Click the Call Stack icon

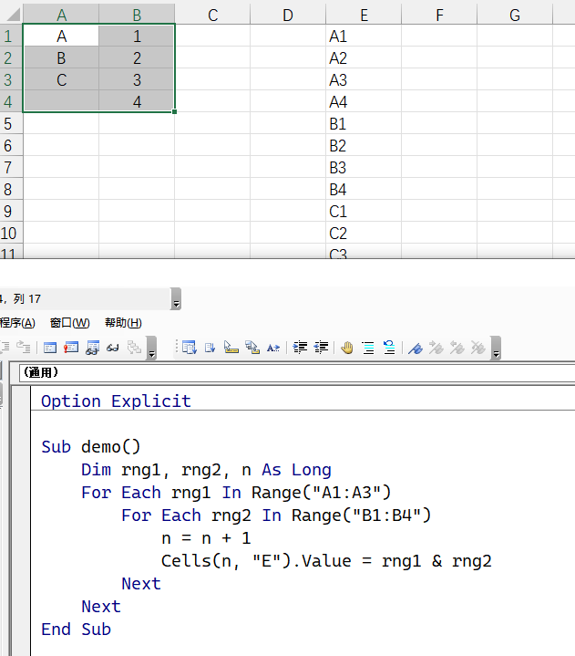click(134, 348)
